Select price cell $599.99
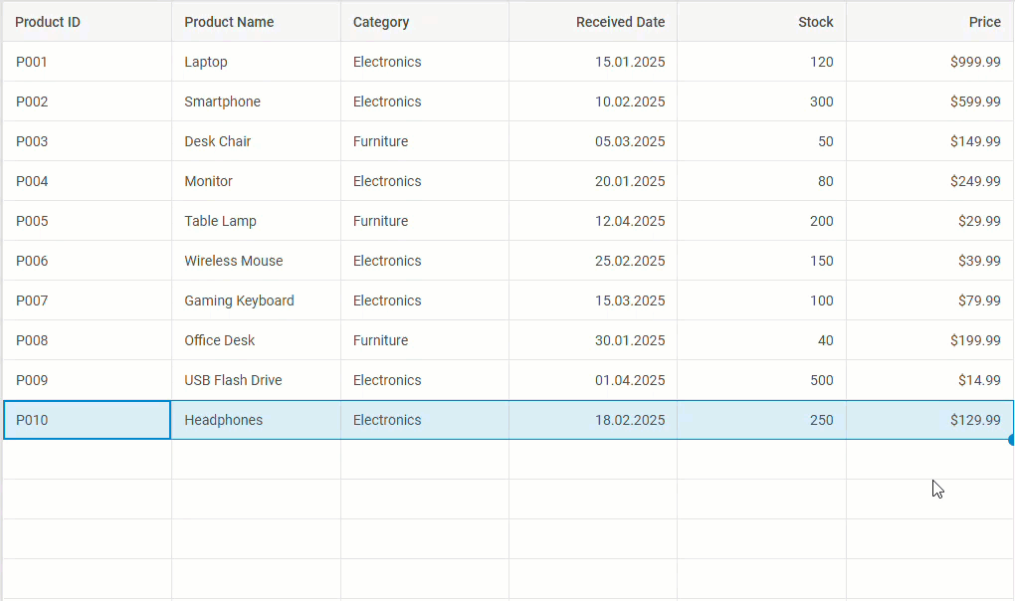 930,101
